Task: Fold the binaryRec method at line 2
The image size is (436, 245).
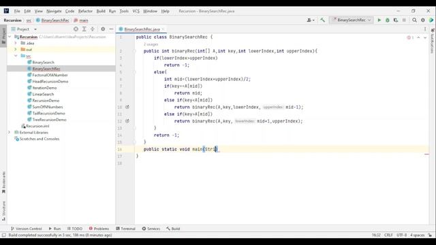Action: click(134, 51)
